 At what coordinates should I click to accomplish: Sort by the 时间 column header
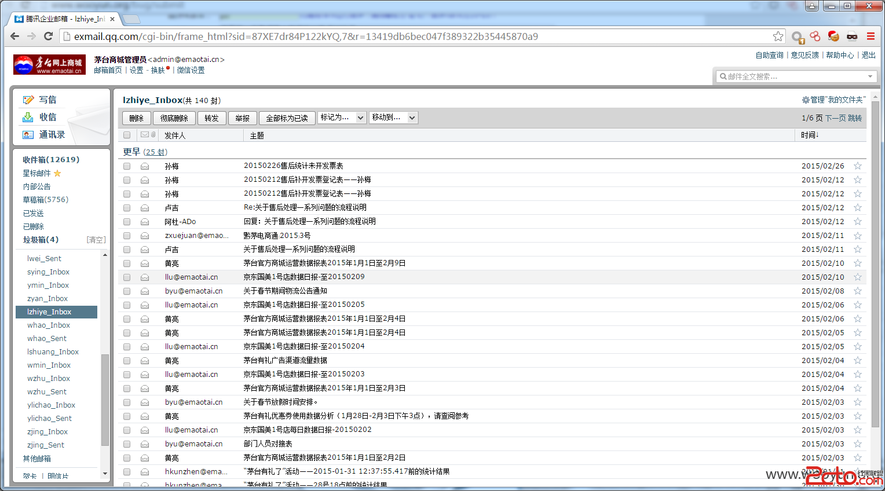point(810,135)
